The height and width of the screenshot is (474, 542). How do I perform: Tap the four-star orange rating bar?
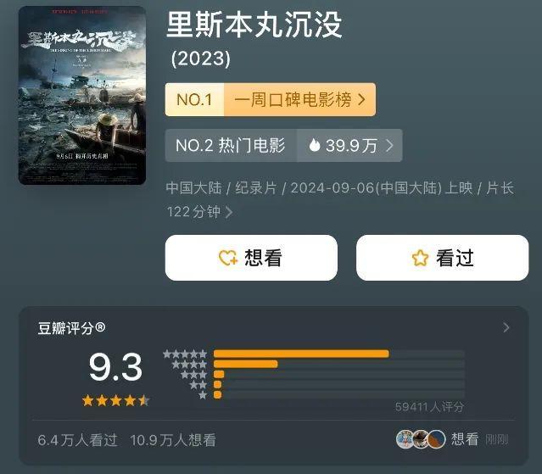(246, 364)
